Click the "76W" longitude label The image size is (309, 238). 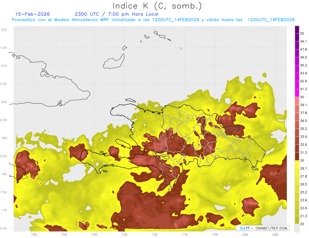click(34, 234)
